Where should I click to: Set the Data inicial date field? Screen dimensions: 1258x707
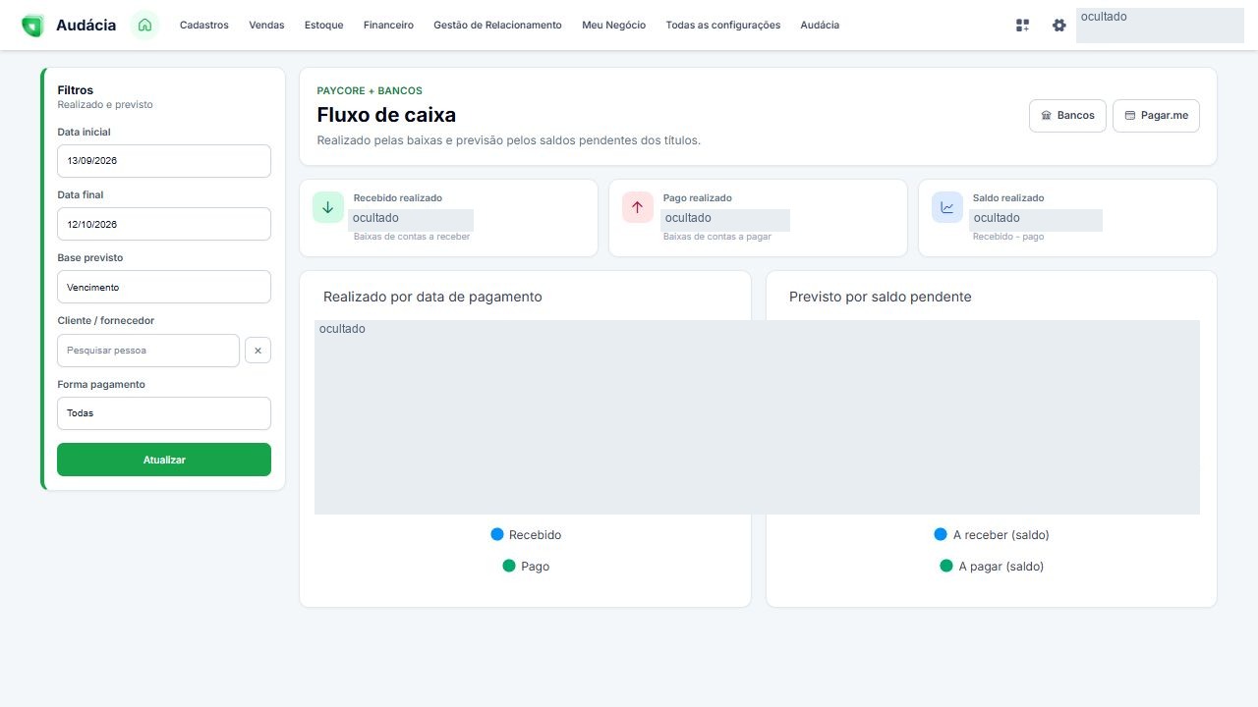pyautogui.click(x=164, y=161)
